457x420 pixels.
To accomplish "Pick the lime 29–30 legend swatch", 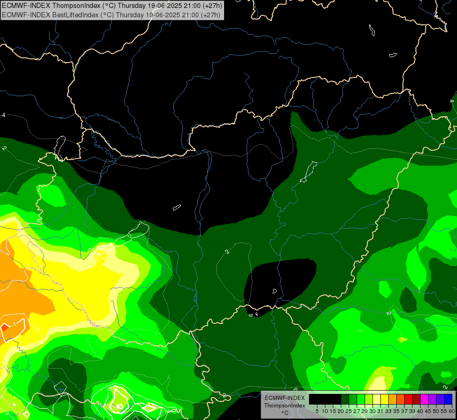I will pos(369,399).
